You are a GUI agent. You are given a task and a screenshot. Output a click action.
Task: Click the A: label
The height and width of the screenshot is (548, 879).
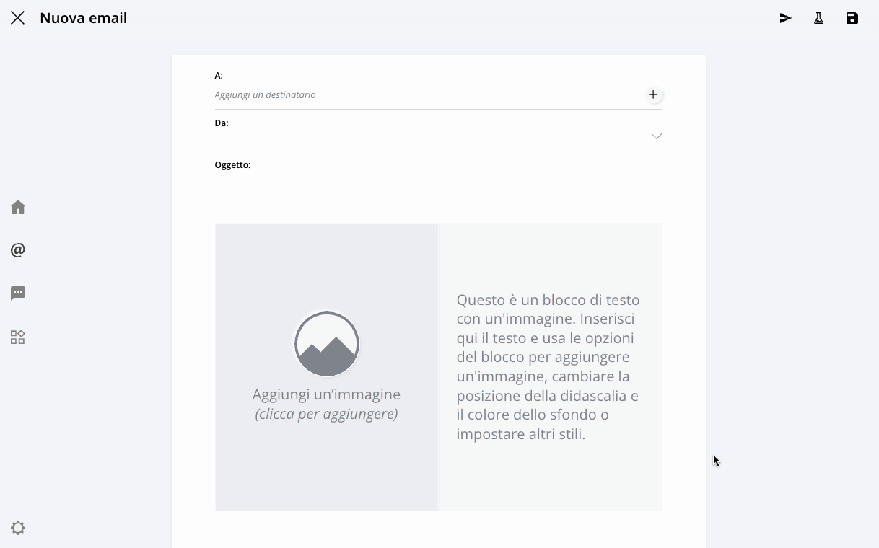tap(219, 76)
